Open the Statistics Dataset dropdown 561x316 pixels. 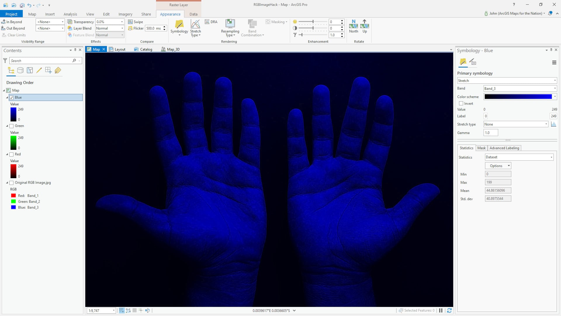(519, 157)
